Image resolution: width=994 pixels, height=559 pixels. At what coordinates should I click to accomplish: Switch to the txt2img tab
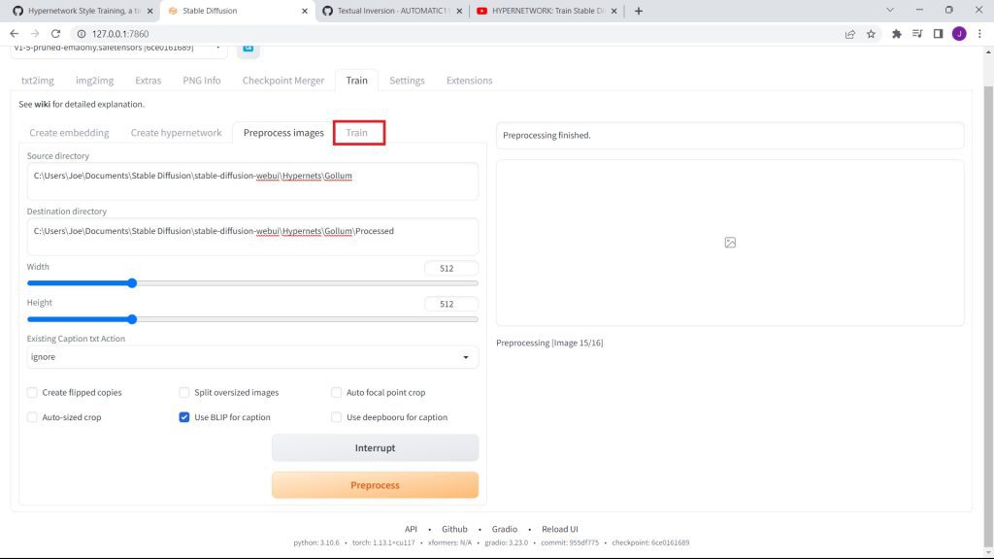click(36, 81)
